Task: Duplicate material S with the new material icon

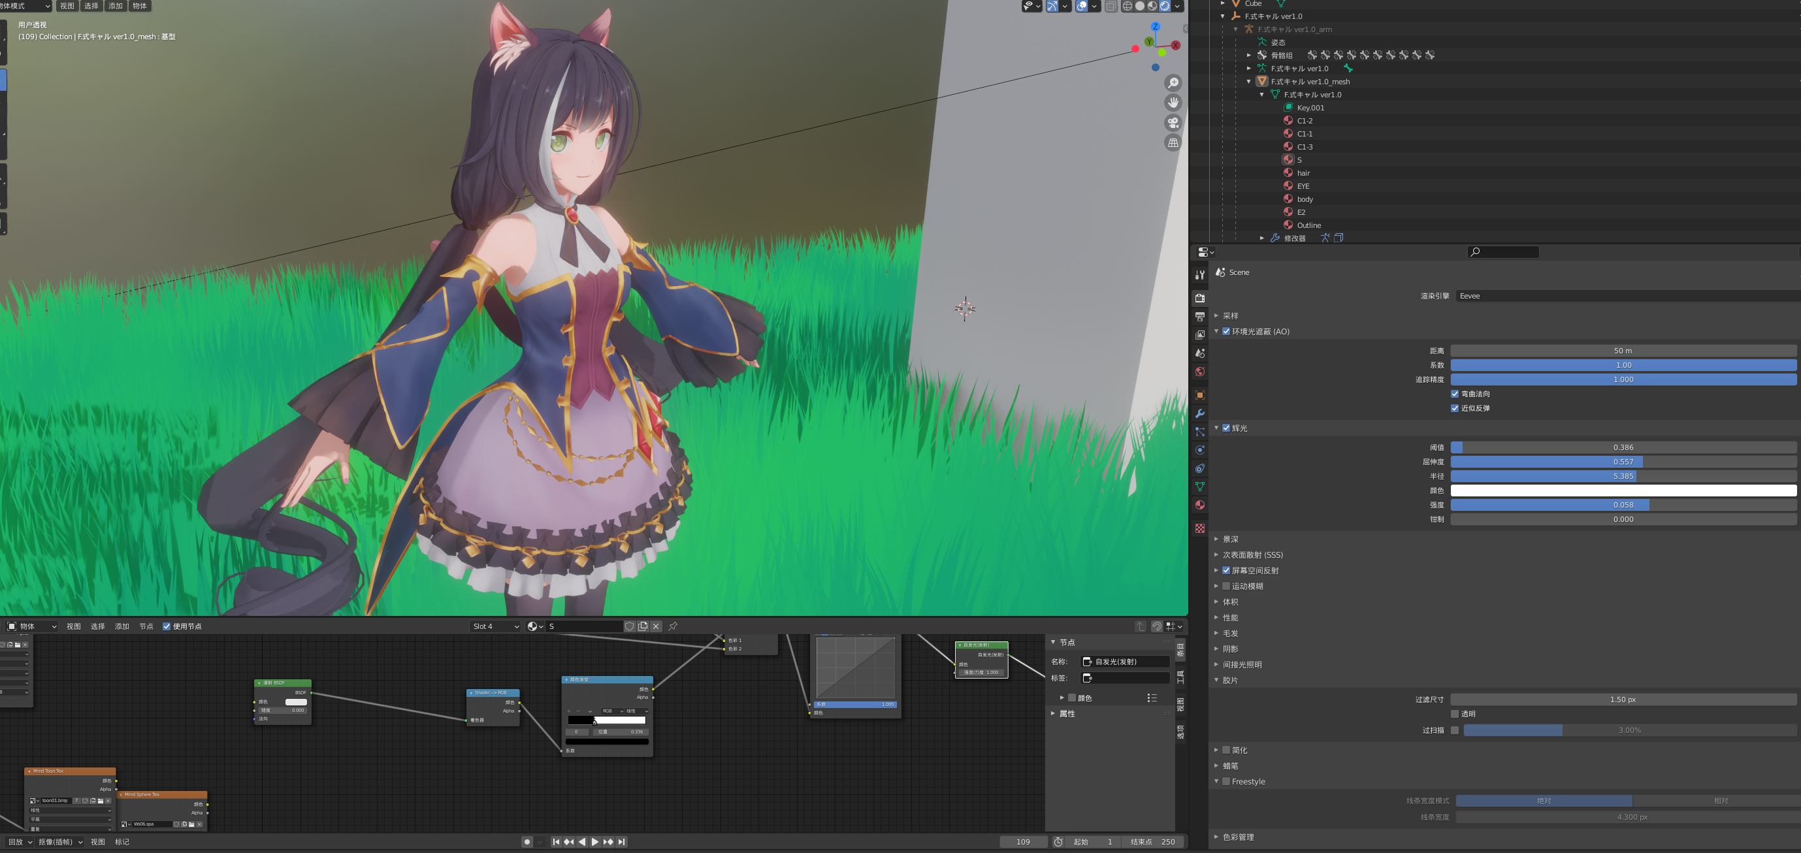Action: click(643, 626)
